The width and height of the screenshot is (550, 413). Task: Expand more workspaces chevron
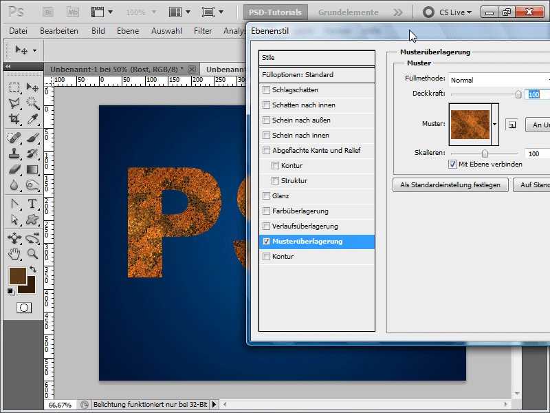[398, 12]
